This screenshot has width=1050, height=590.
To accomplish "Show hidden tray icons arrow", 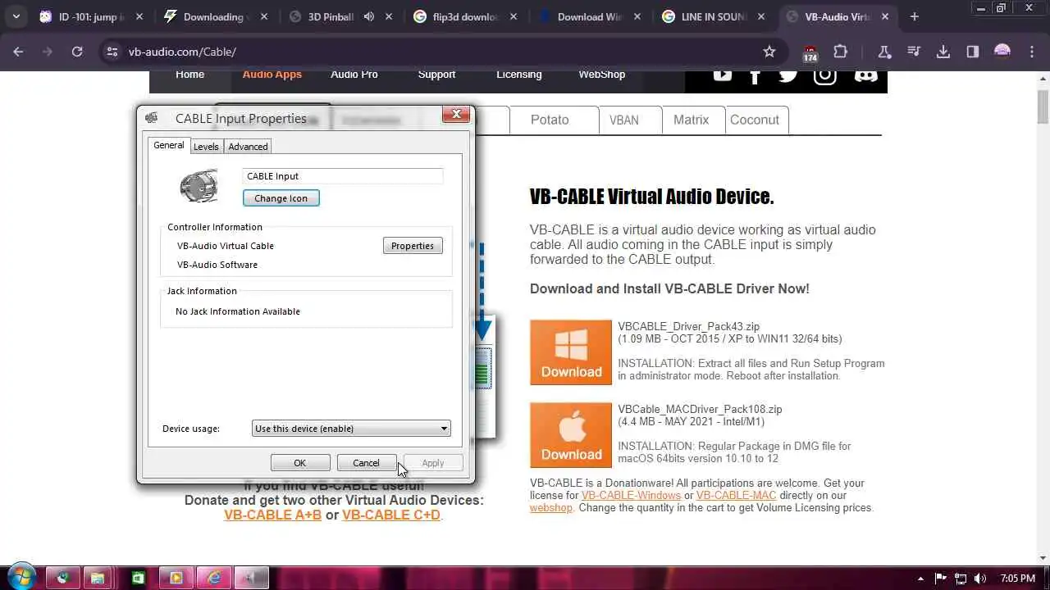I will click(x=920, y=579).
